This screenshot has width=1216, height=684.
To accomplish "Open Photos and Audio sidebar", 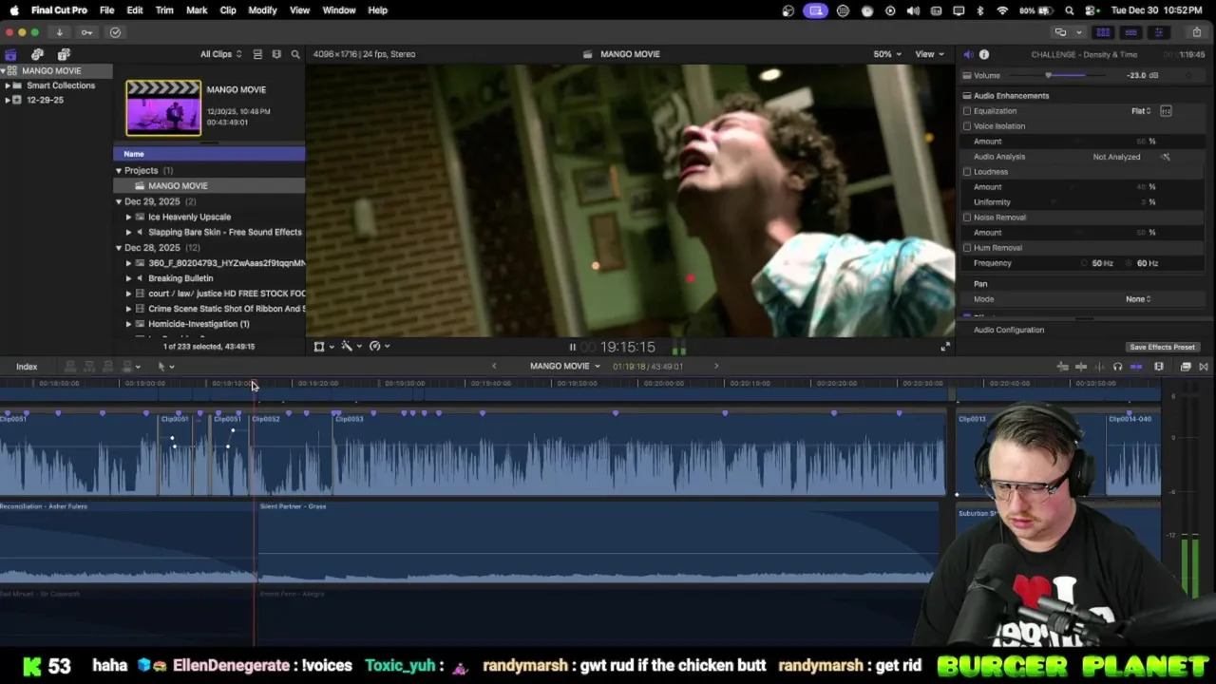I will [37, 54].
